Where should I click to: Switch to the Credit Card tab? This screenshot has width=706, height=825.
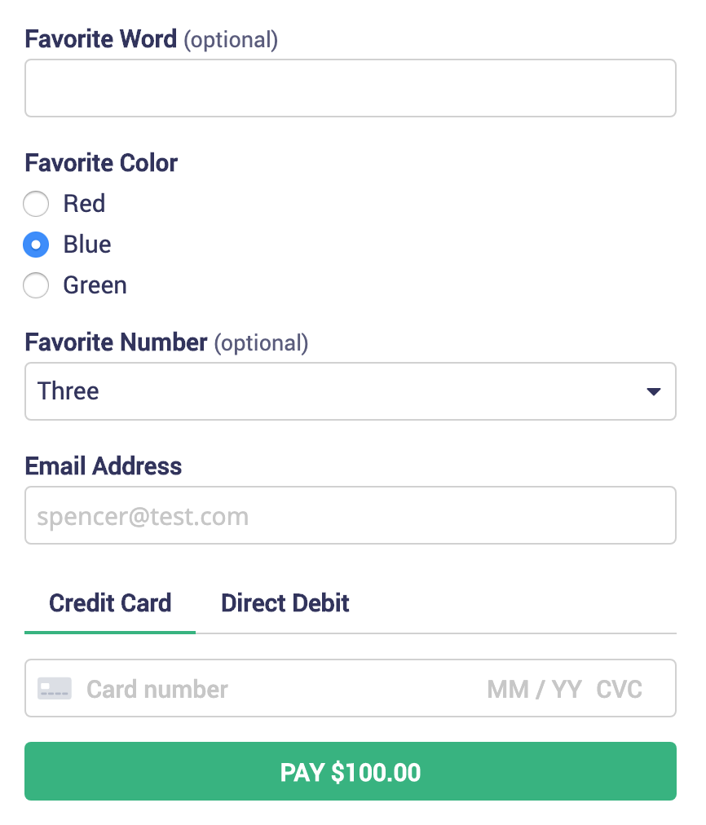coord(110,604)
